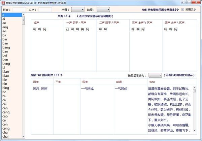Select pinyin 'ca' in the list
This screenshot has height=141, width=202.
click(12, 100)
